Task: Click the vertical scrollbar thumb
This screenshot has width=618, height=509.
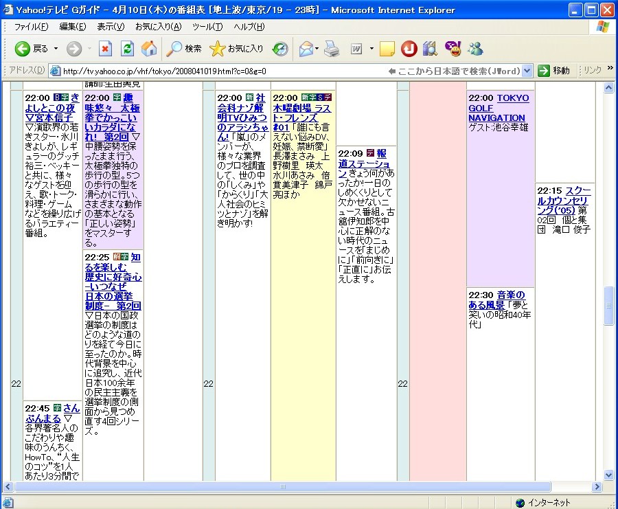Action: (608, 306)
